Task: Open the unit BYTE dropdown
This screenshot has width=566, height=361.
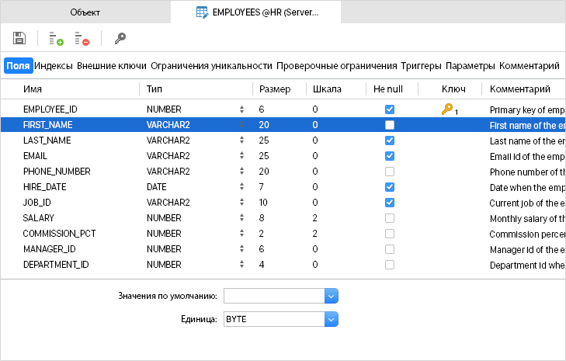Action: pyautogui.click(x=332, y=319)
